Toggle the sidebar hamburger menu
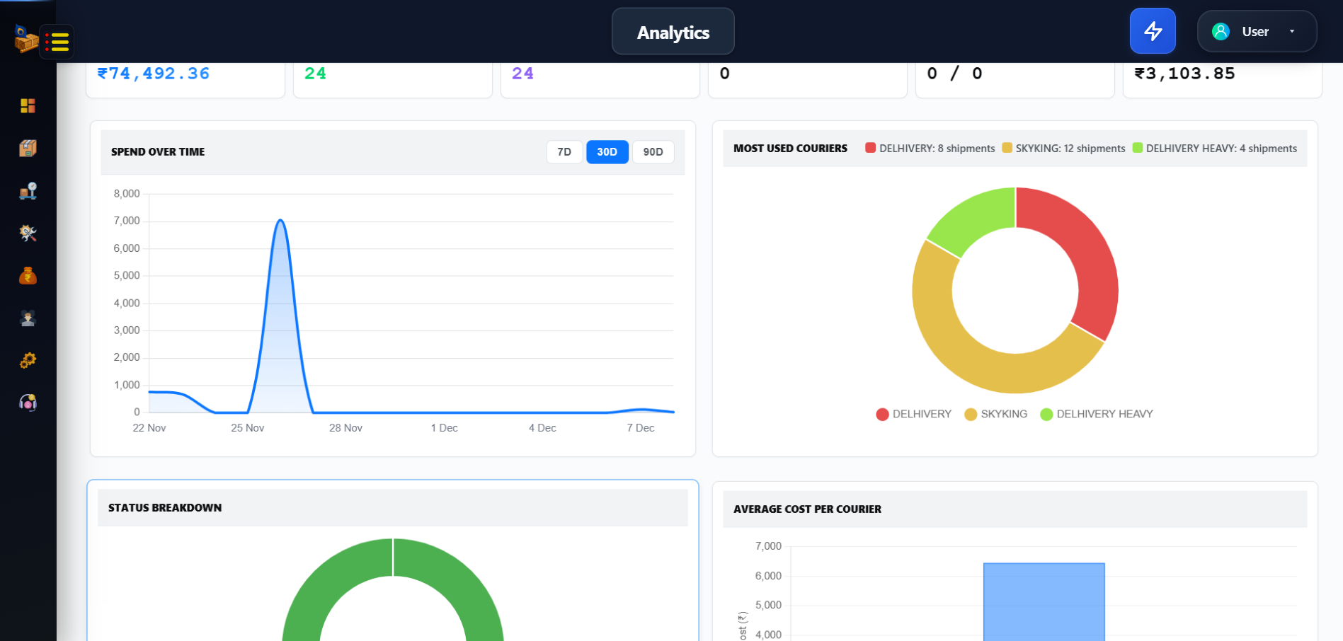 (x=57, y=42)
